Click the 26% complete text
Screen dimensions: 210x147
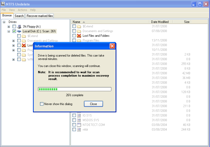[x=75, y=95]
